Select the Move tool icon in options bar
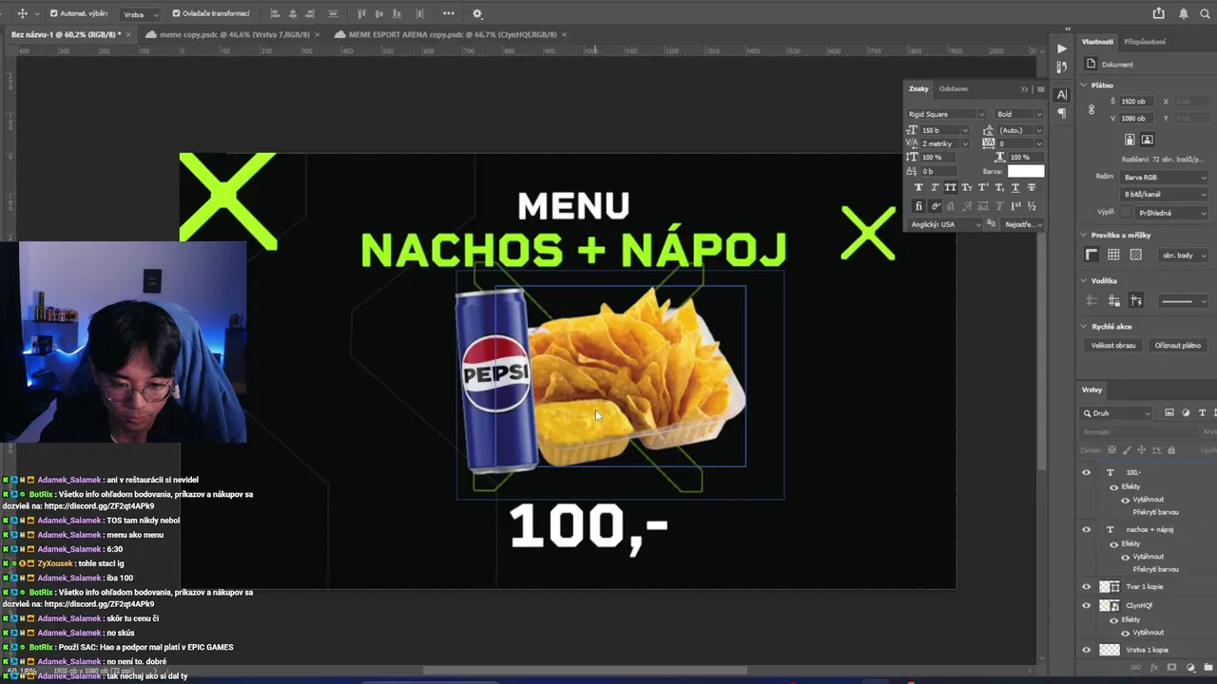The image size is (1217, 684). 23,13
